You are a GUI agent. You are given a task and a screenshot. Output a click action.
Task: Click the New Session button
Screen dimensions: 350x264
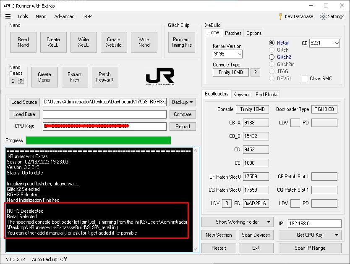pyautogui.click(x=219, y=235)
